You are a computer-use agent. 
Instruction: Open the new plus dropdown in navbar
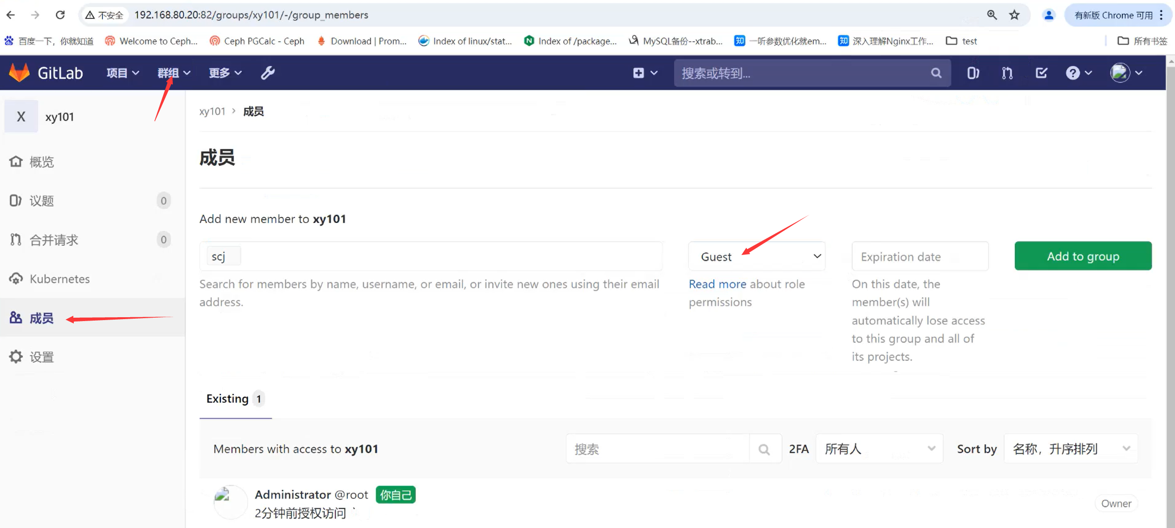pyautogui.click(x=644, y=73)
